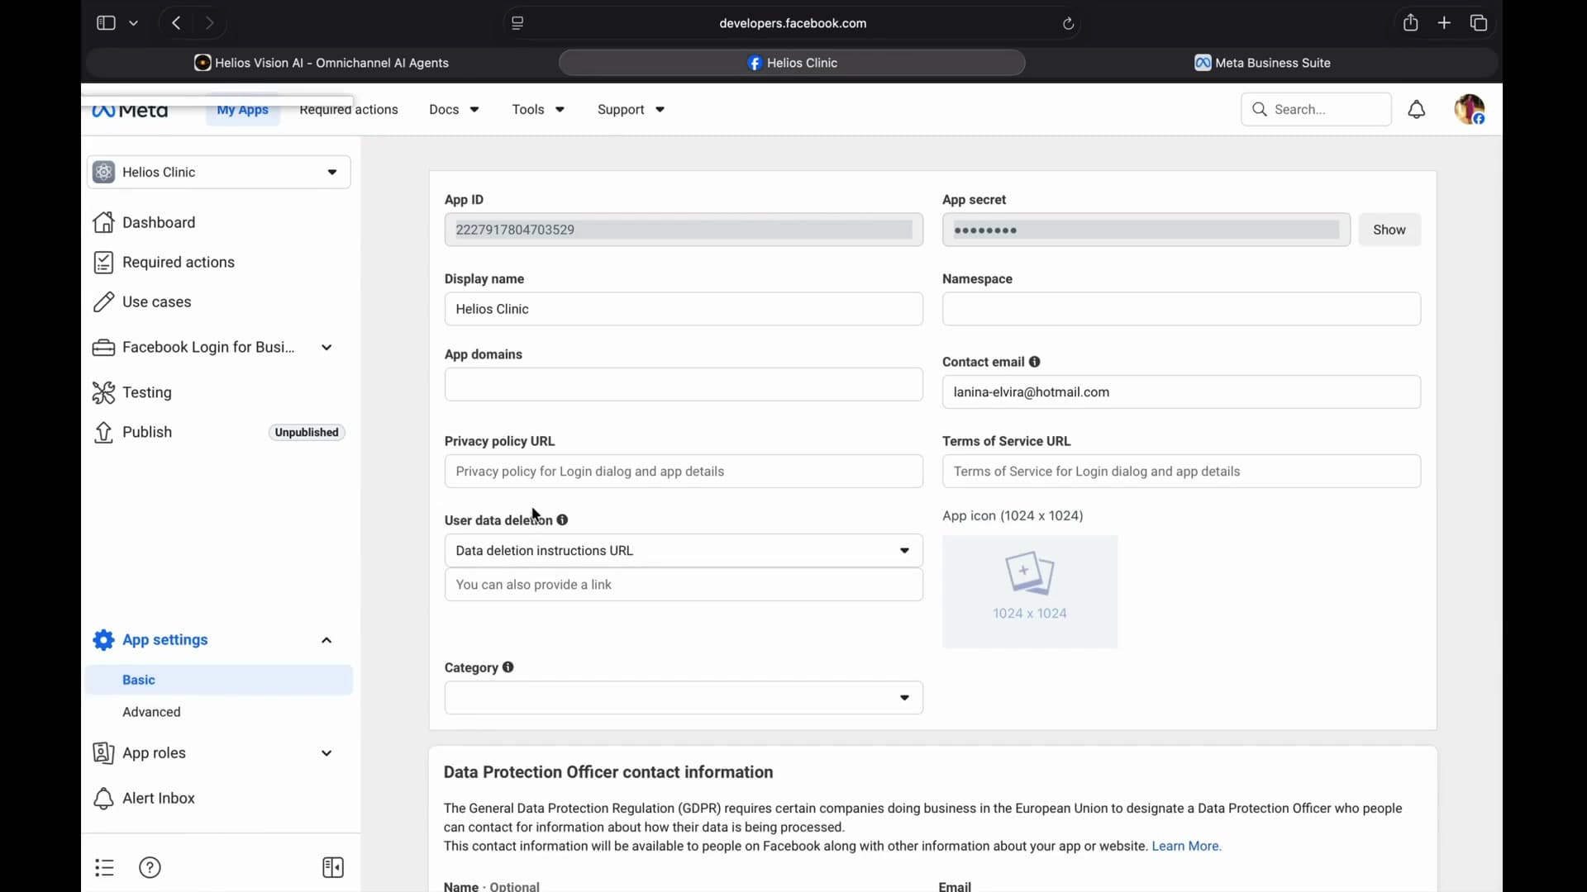Open the Helios Clinic app selector dropdown
Image resolution: width=1587 pixels, height=892 pixels.
click(219, 173)
